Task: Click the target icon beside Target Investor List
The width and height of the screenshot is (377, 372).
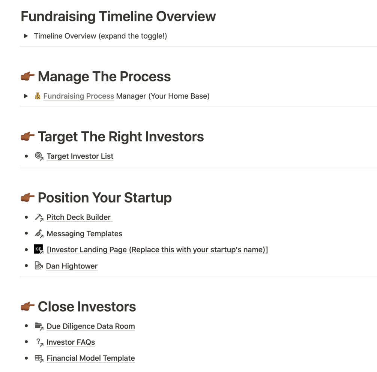Action: [39, 156]
